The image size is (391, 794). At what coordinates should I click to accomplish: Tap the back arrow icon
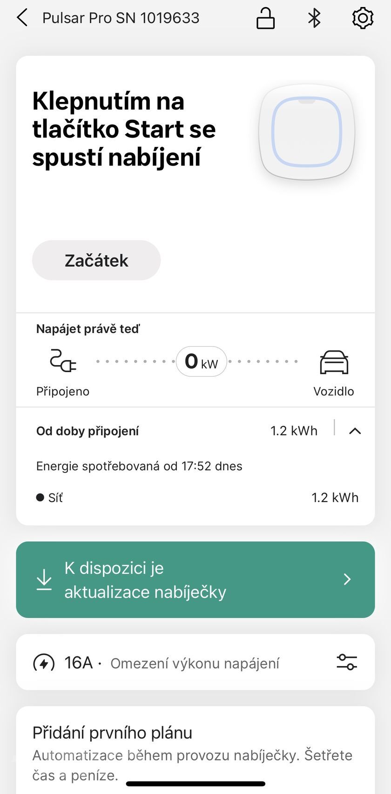click(22, 18)
